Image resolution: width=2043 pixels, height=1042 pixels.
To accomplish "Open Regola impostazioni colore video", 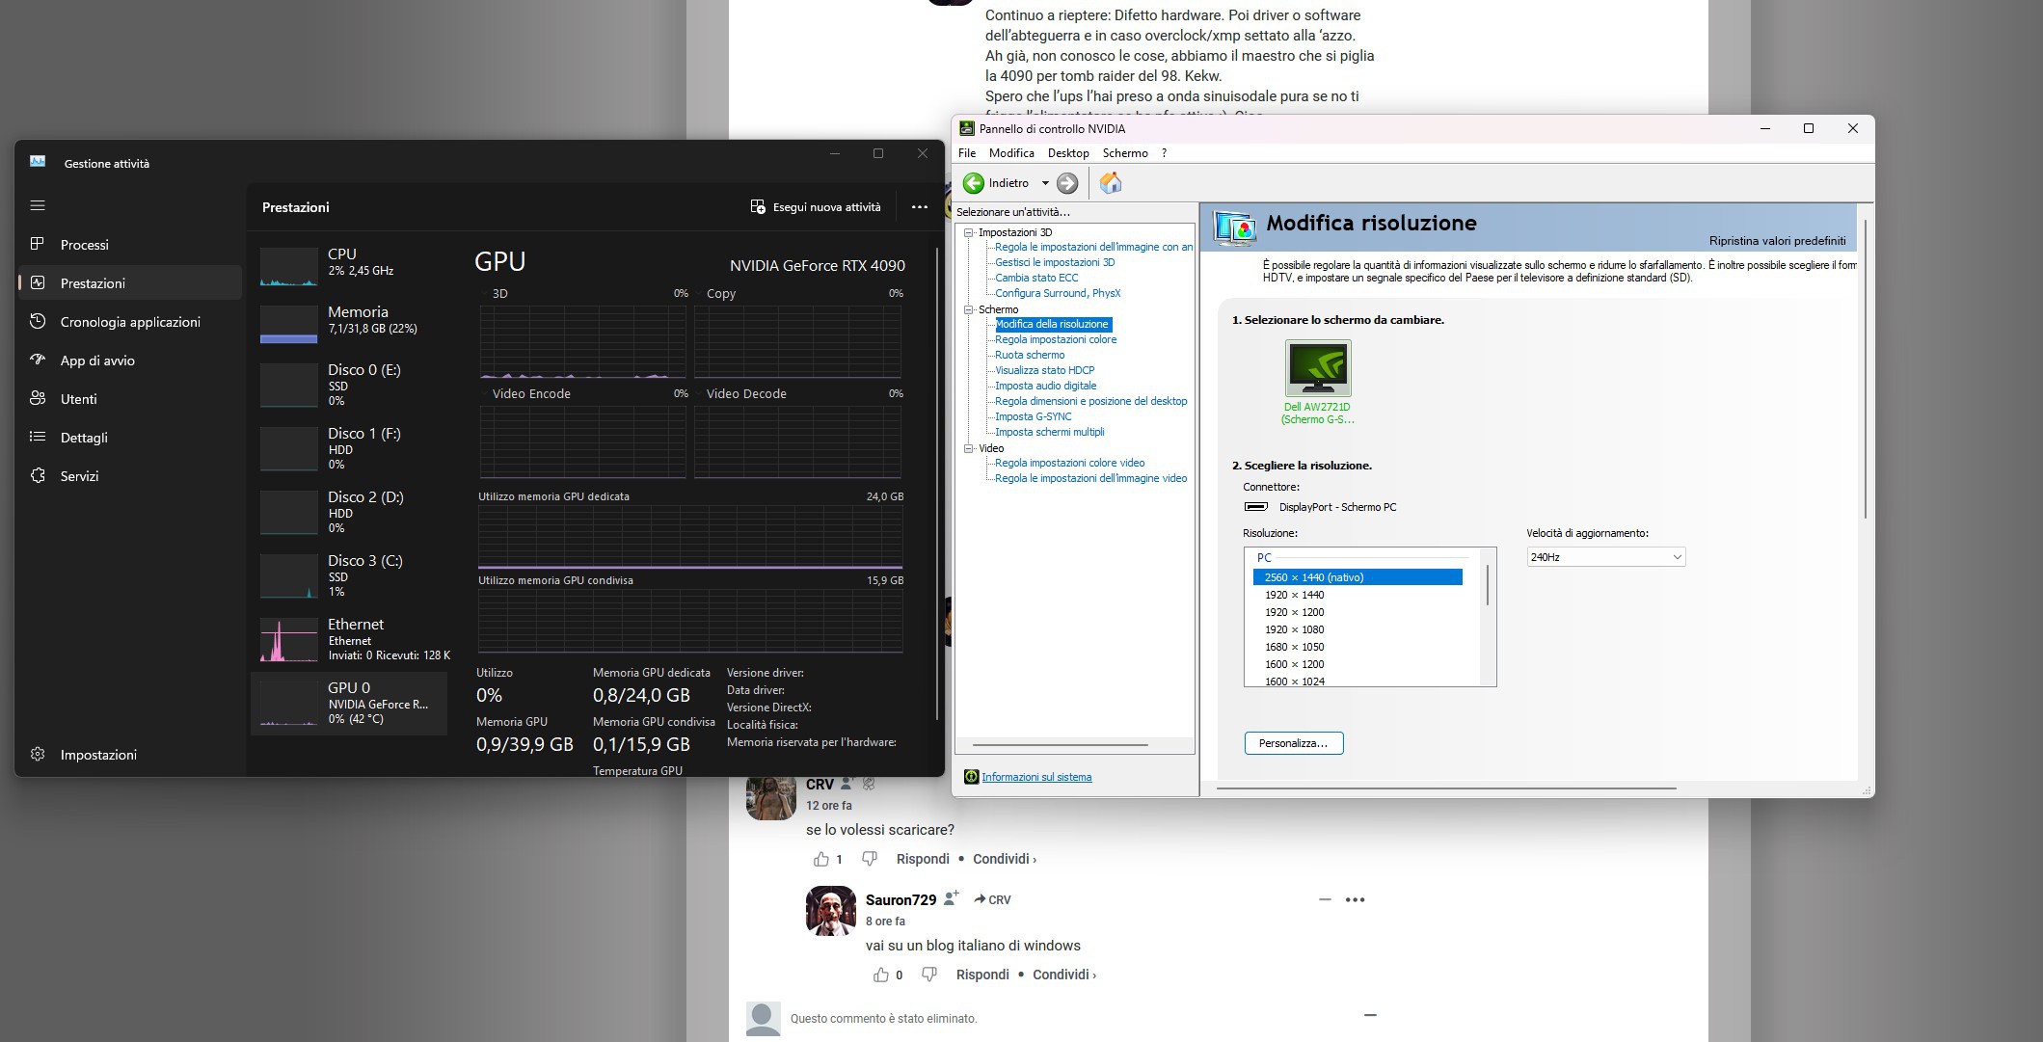I will click(x=1070, y=463).
